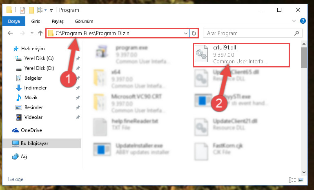314x190 pixels.
Task: Click the search magnifier icon
Action: (x=296, y=33)
